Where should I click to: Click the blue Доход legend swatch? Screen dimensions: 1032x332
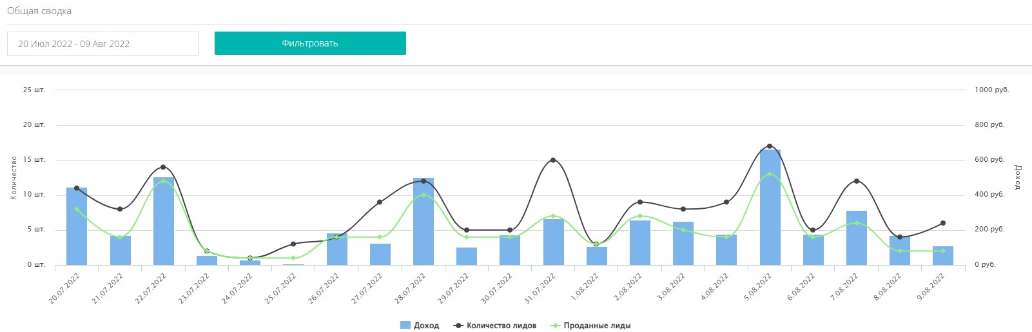[x=405, y=326]
